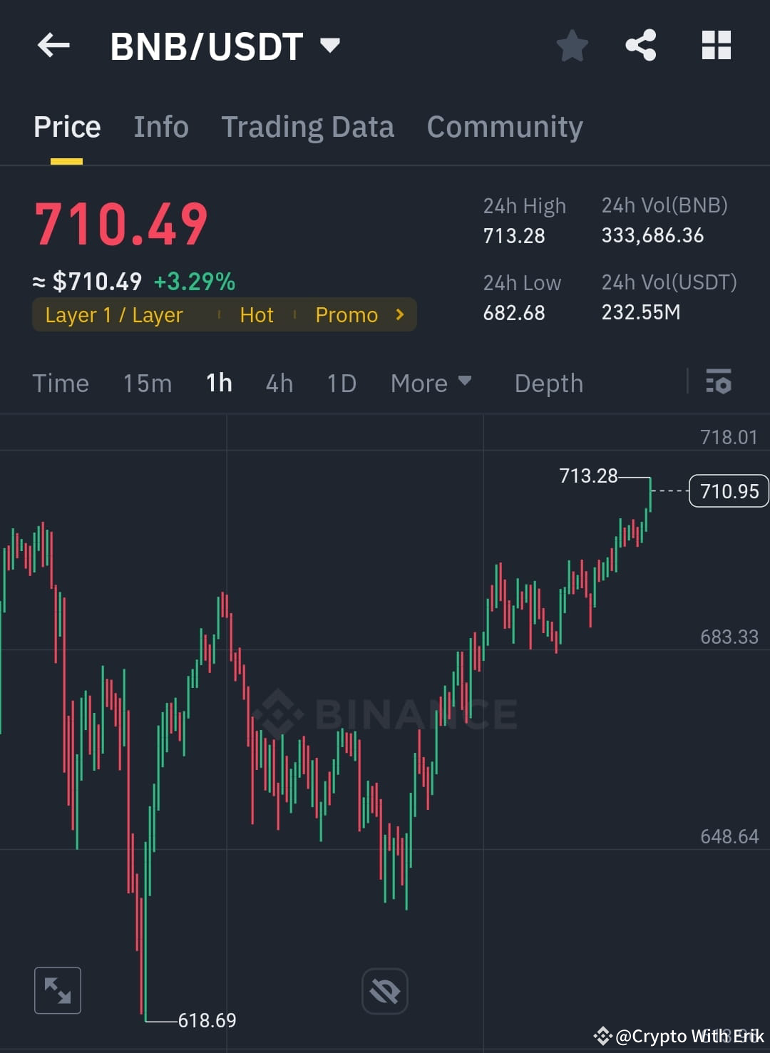The image size is (770, 1053).
Task: Switch chart to 1D timeframe
Action: pyautogui.click(x=341, y=383)
